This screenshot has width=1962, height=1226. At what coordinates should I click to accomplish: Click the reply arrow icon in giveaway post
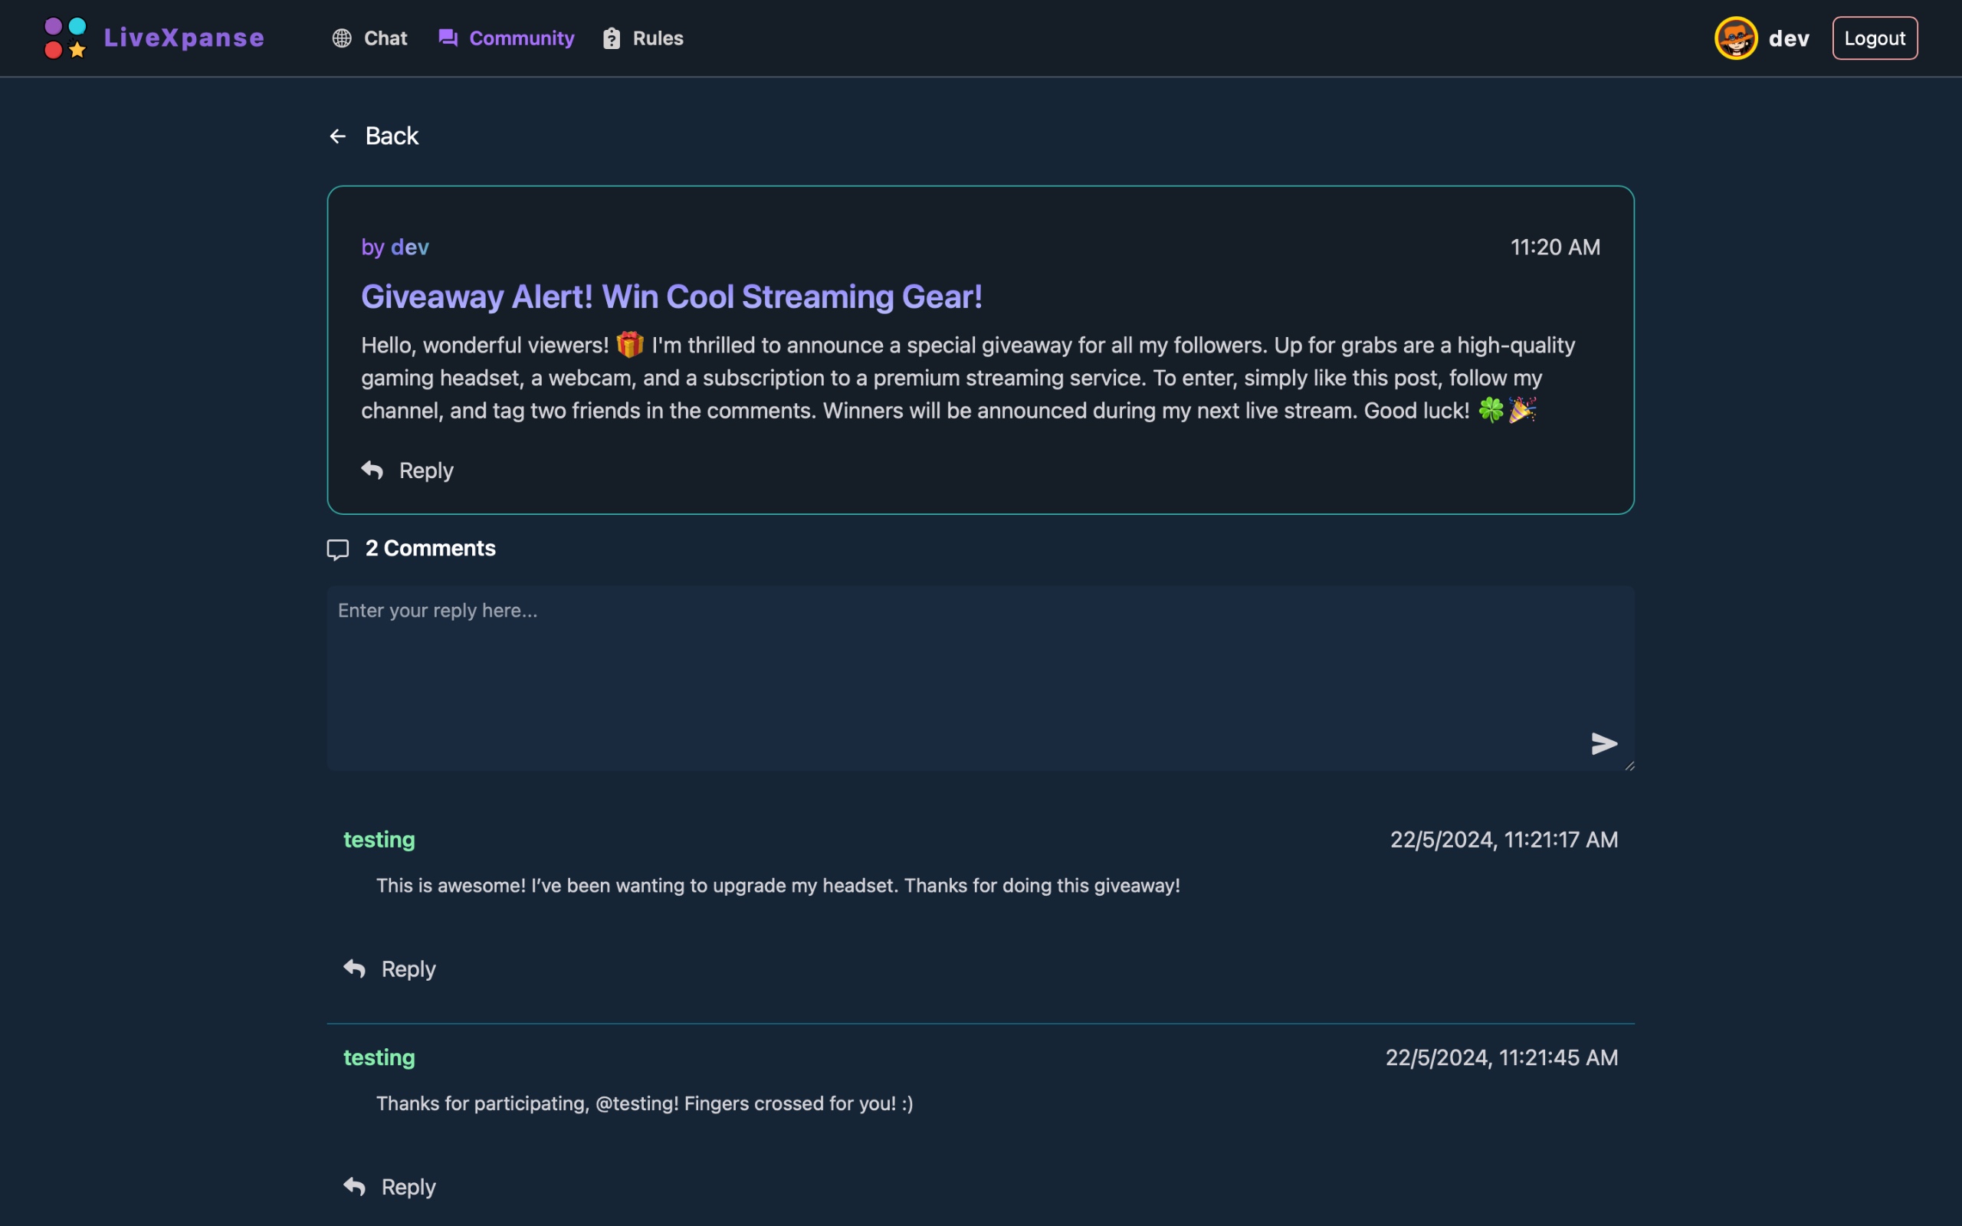click(372, 470)
